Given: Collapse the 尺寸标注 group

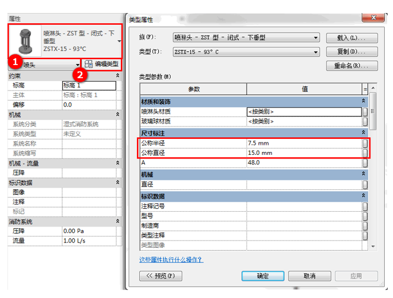Looking at the screenshot, I should pyautogui.click(x=363, y=132).
